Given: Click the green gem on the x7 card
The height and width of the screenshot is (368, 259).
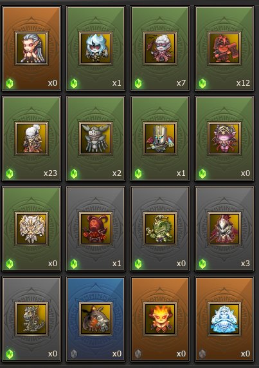Looking at the screenshot, I should coord(138,83).
